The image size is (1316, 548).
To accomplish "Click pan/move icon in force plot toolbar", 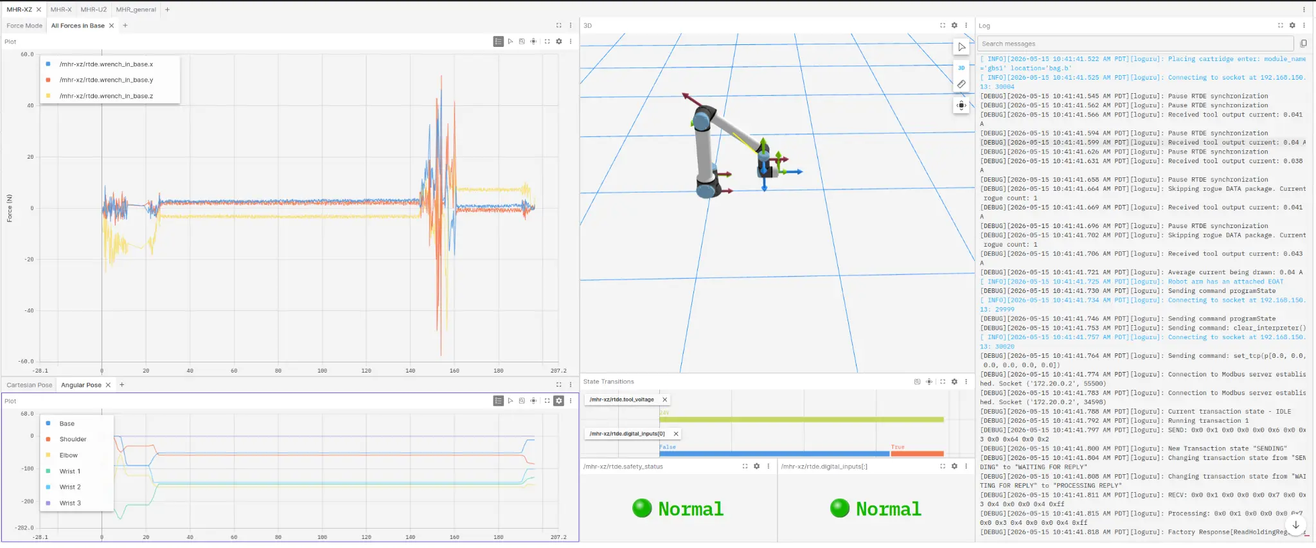I will [x=533, y=41].
